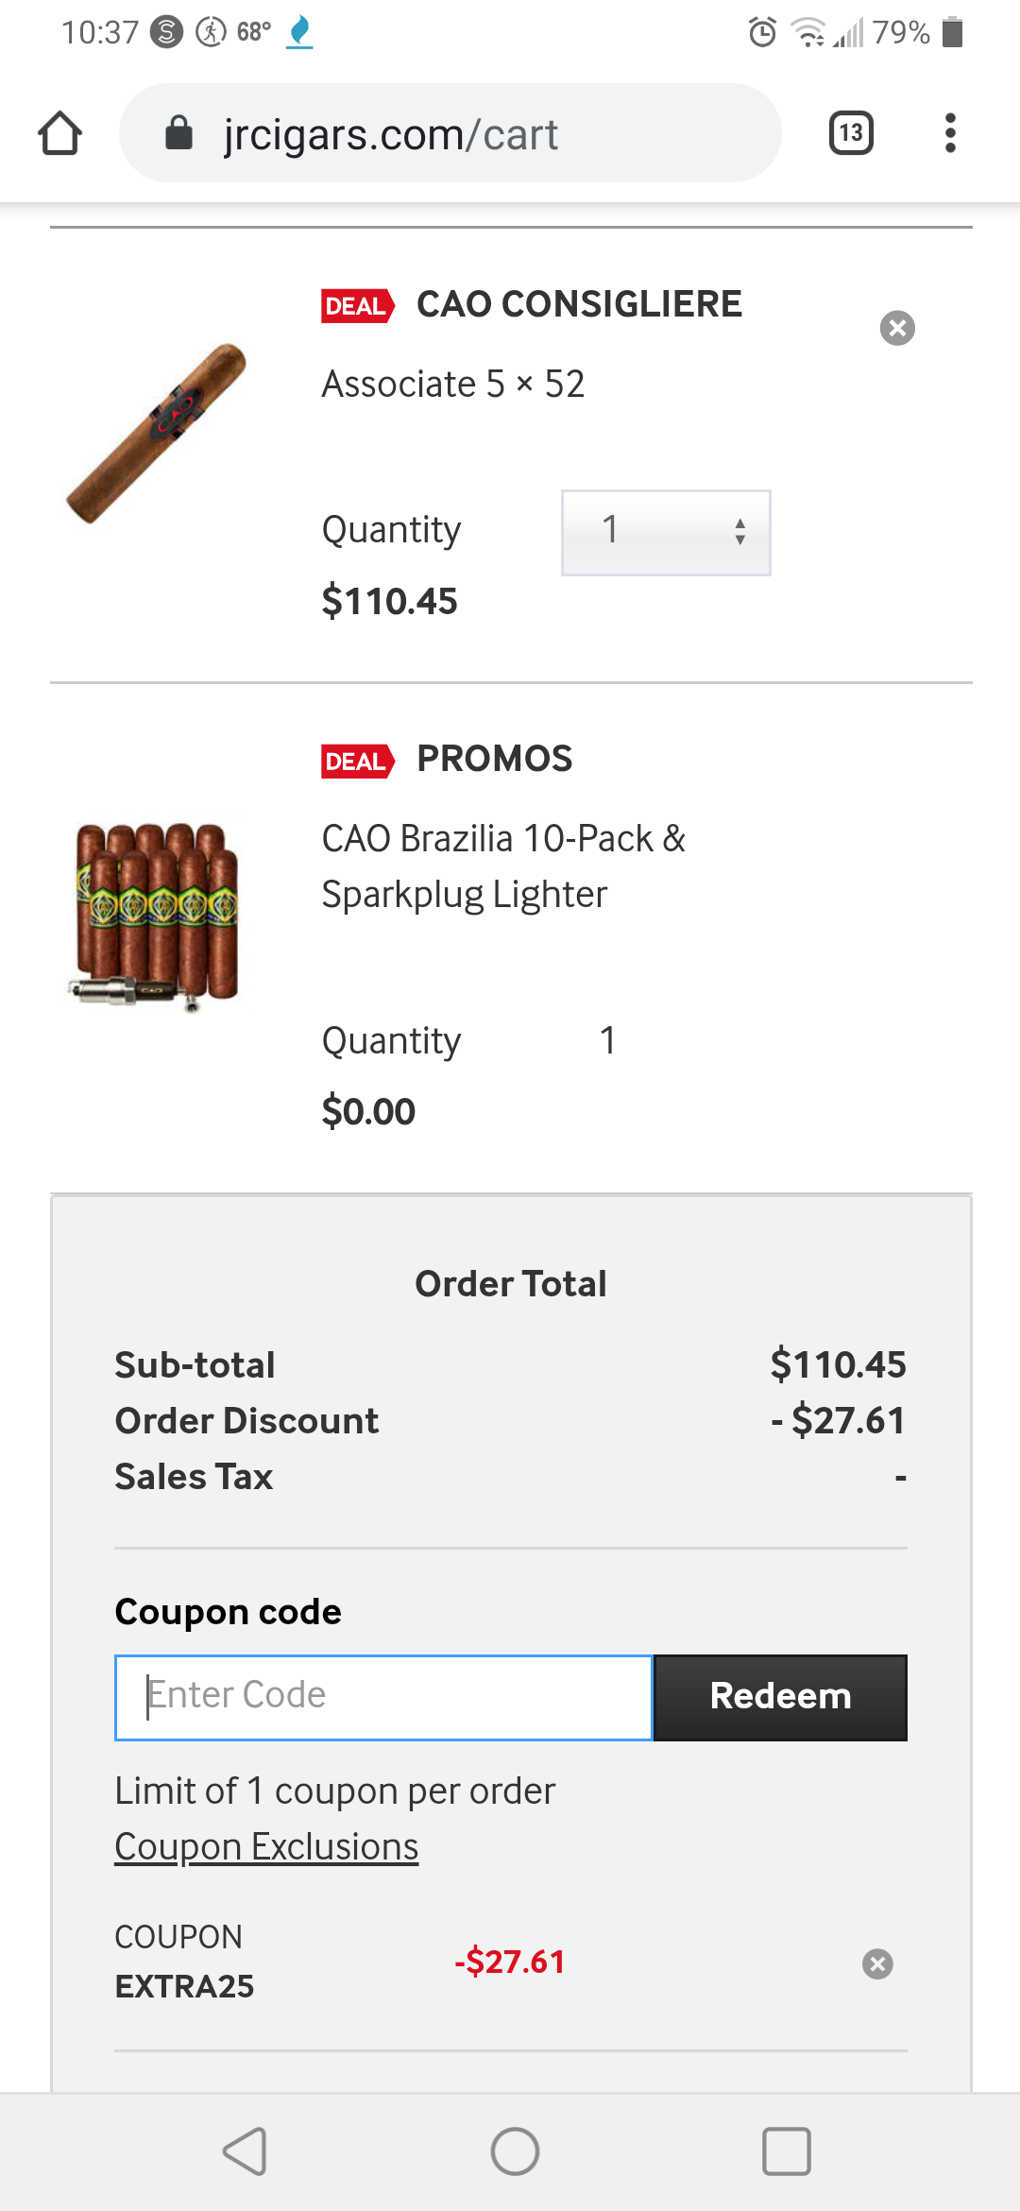Open the tab switcher showing 13 tabs

[x=848, y=133]
